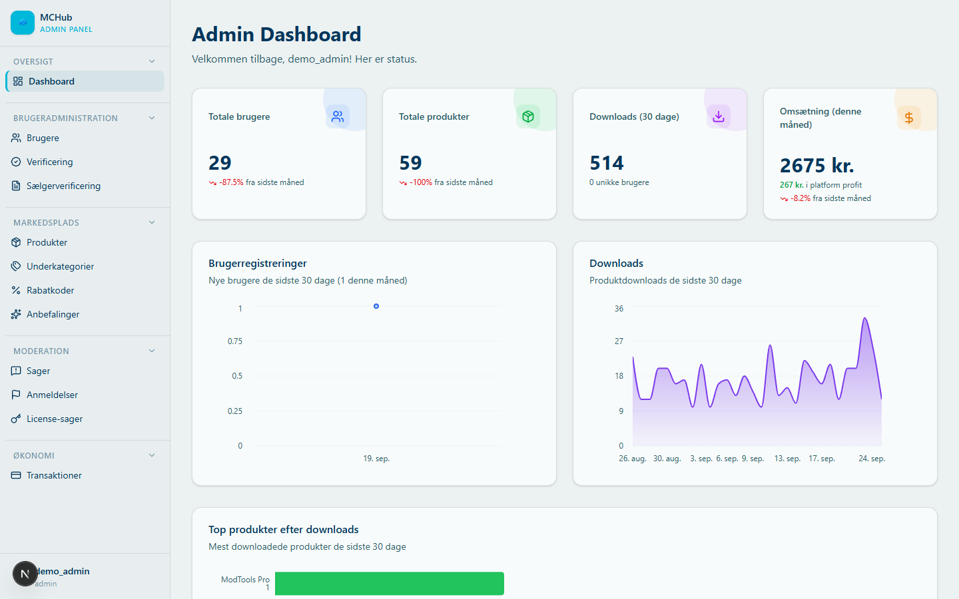Screen dimensions: 959x599
Task: Click the Dashboard grid icon in sidebar
Action: click(x=18, y=81)
